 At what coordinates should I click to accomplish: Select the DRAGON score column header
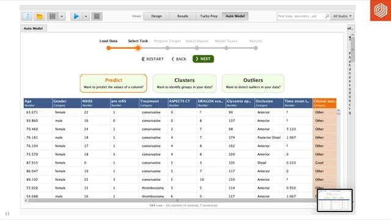coord(211,103)
